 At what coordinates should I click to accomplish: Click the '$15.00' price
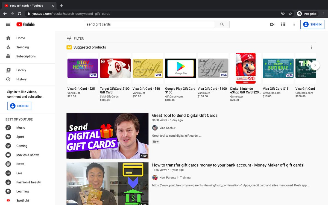coord(267,96)
